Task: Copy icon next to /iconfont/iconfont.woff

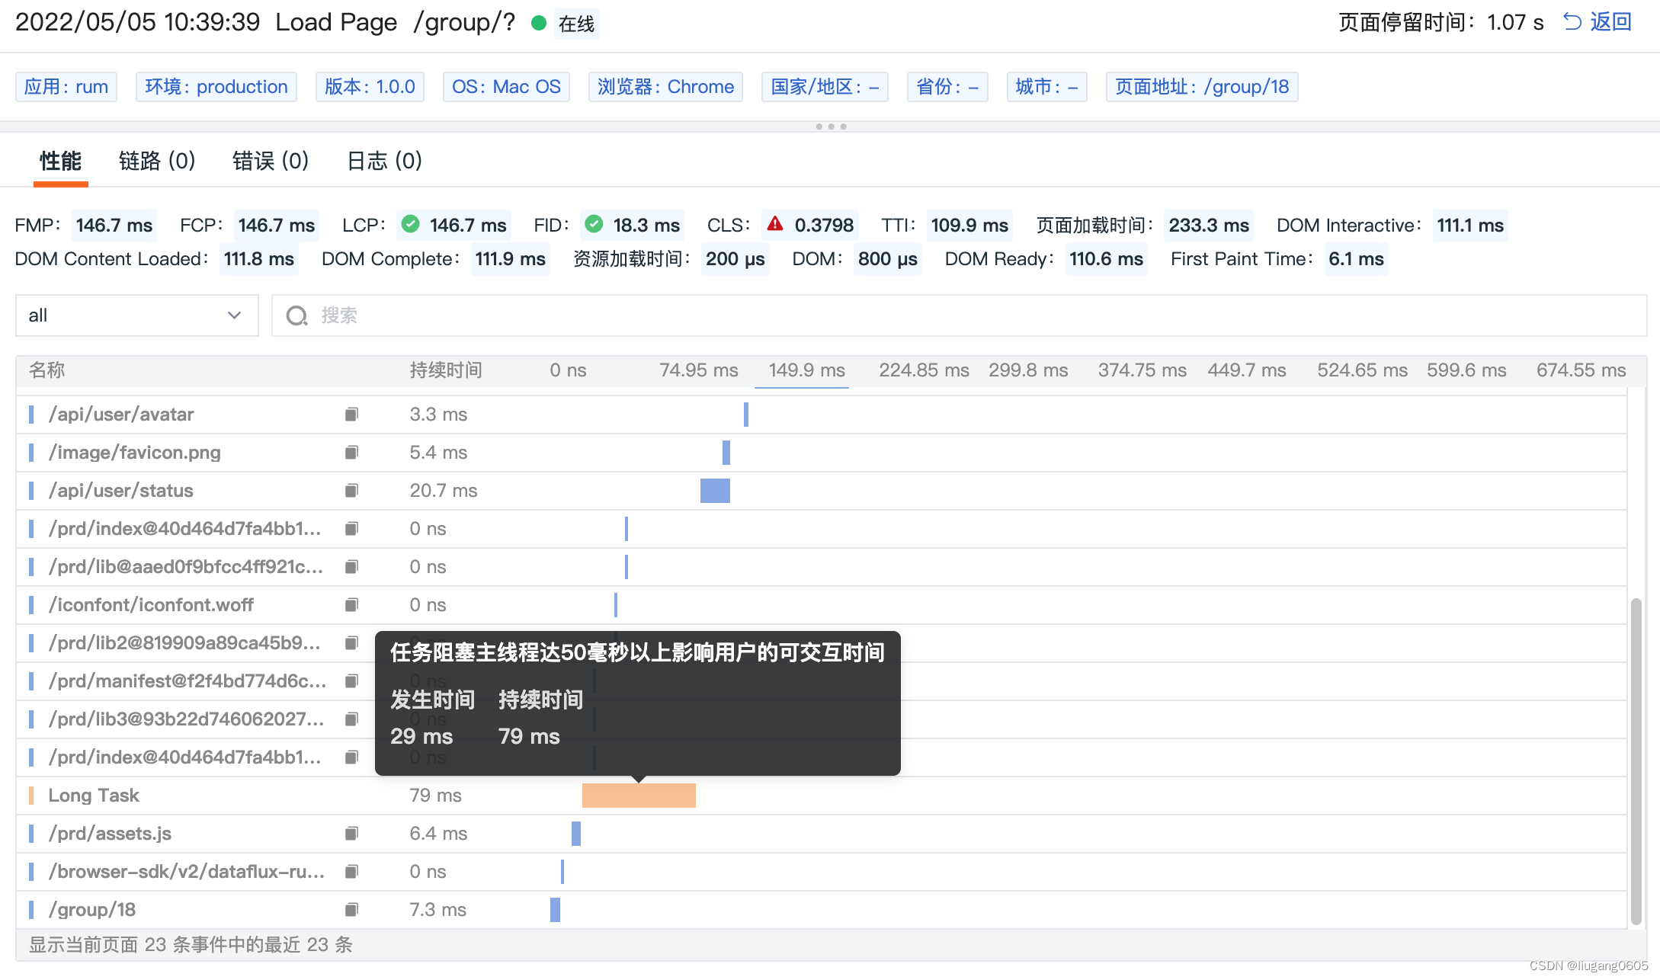Action: tap(351, 605)
